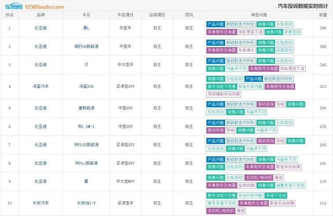Click the 长安汽车 brand cell
The height and width of the screenshot is (216, 333).
tap(41, 203)
